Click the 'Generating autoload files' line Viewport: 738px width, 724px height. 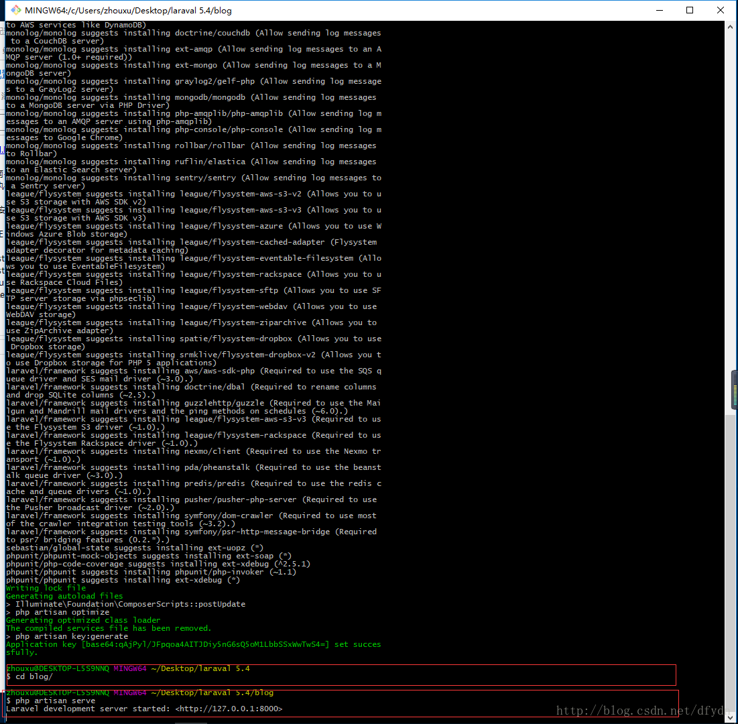(x=64, y=596)
